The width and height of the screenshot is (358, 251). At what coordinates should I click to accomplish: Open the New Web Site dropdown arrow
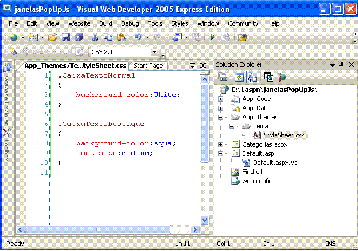click(x=23, y=37)
